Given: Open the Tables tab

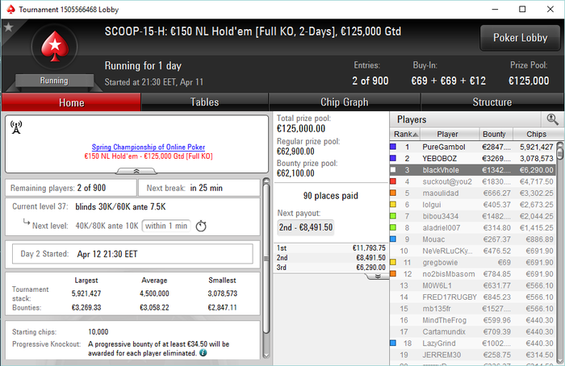Looking at the screenshot, I should click(x=205, y=102).
